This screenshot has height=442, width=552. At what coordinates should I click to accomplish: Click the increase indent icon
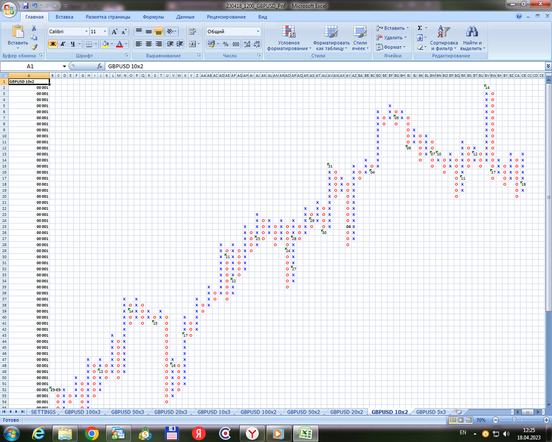(x=180, y=44)
